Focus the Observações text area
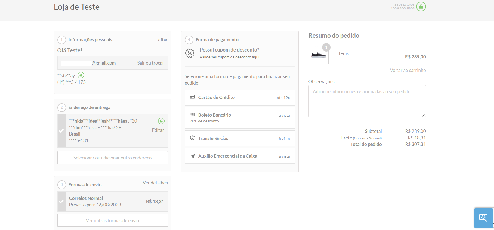The image size is (494, 230). coord(367,101)
